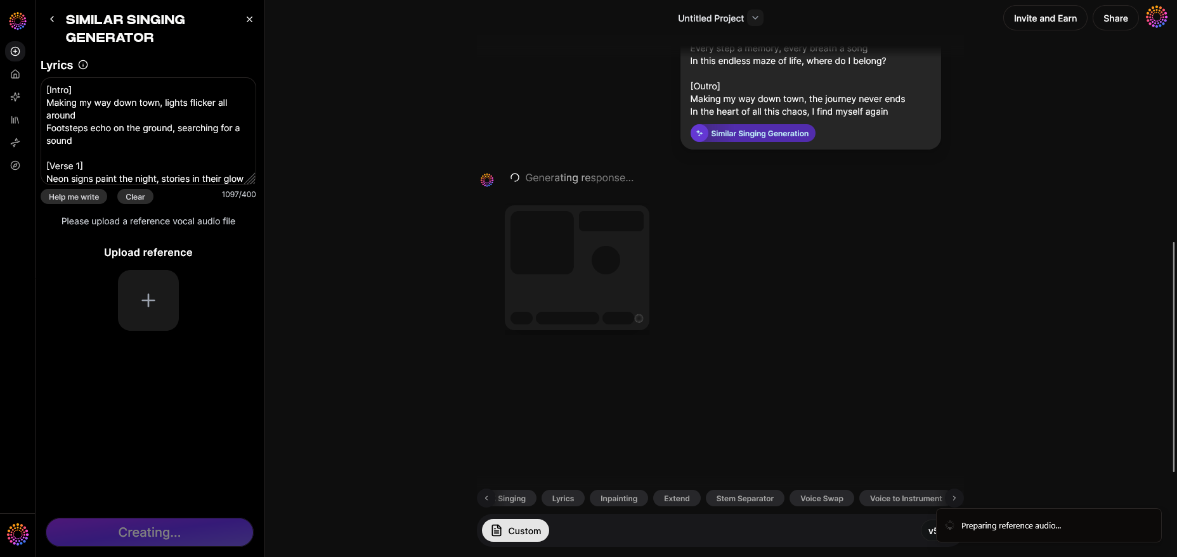Toggle the Custom mode button

point(516,530)
